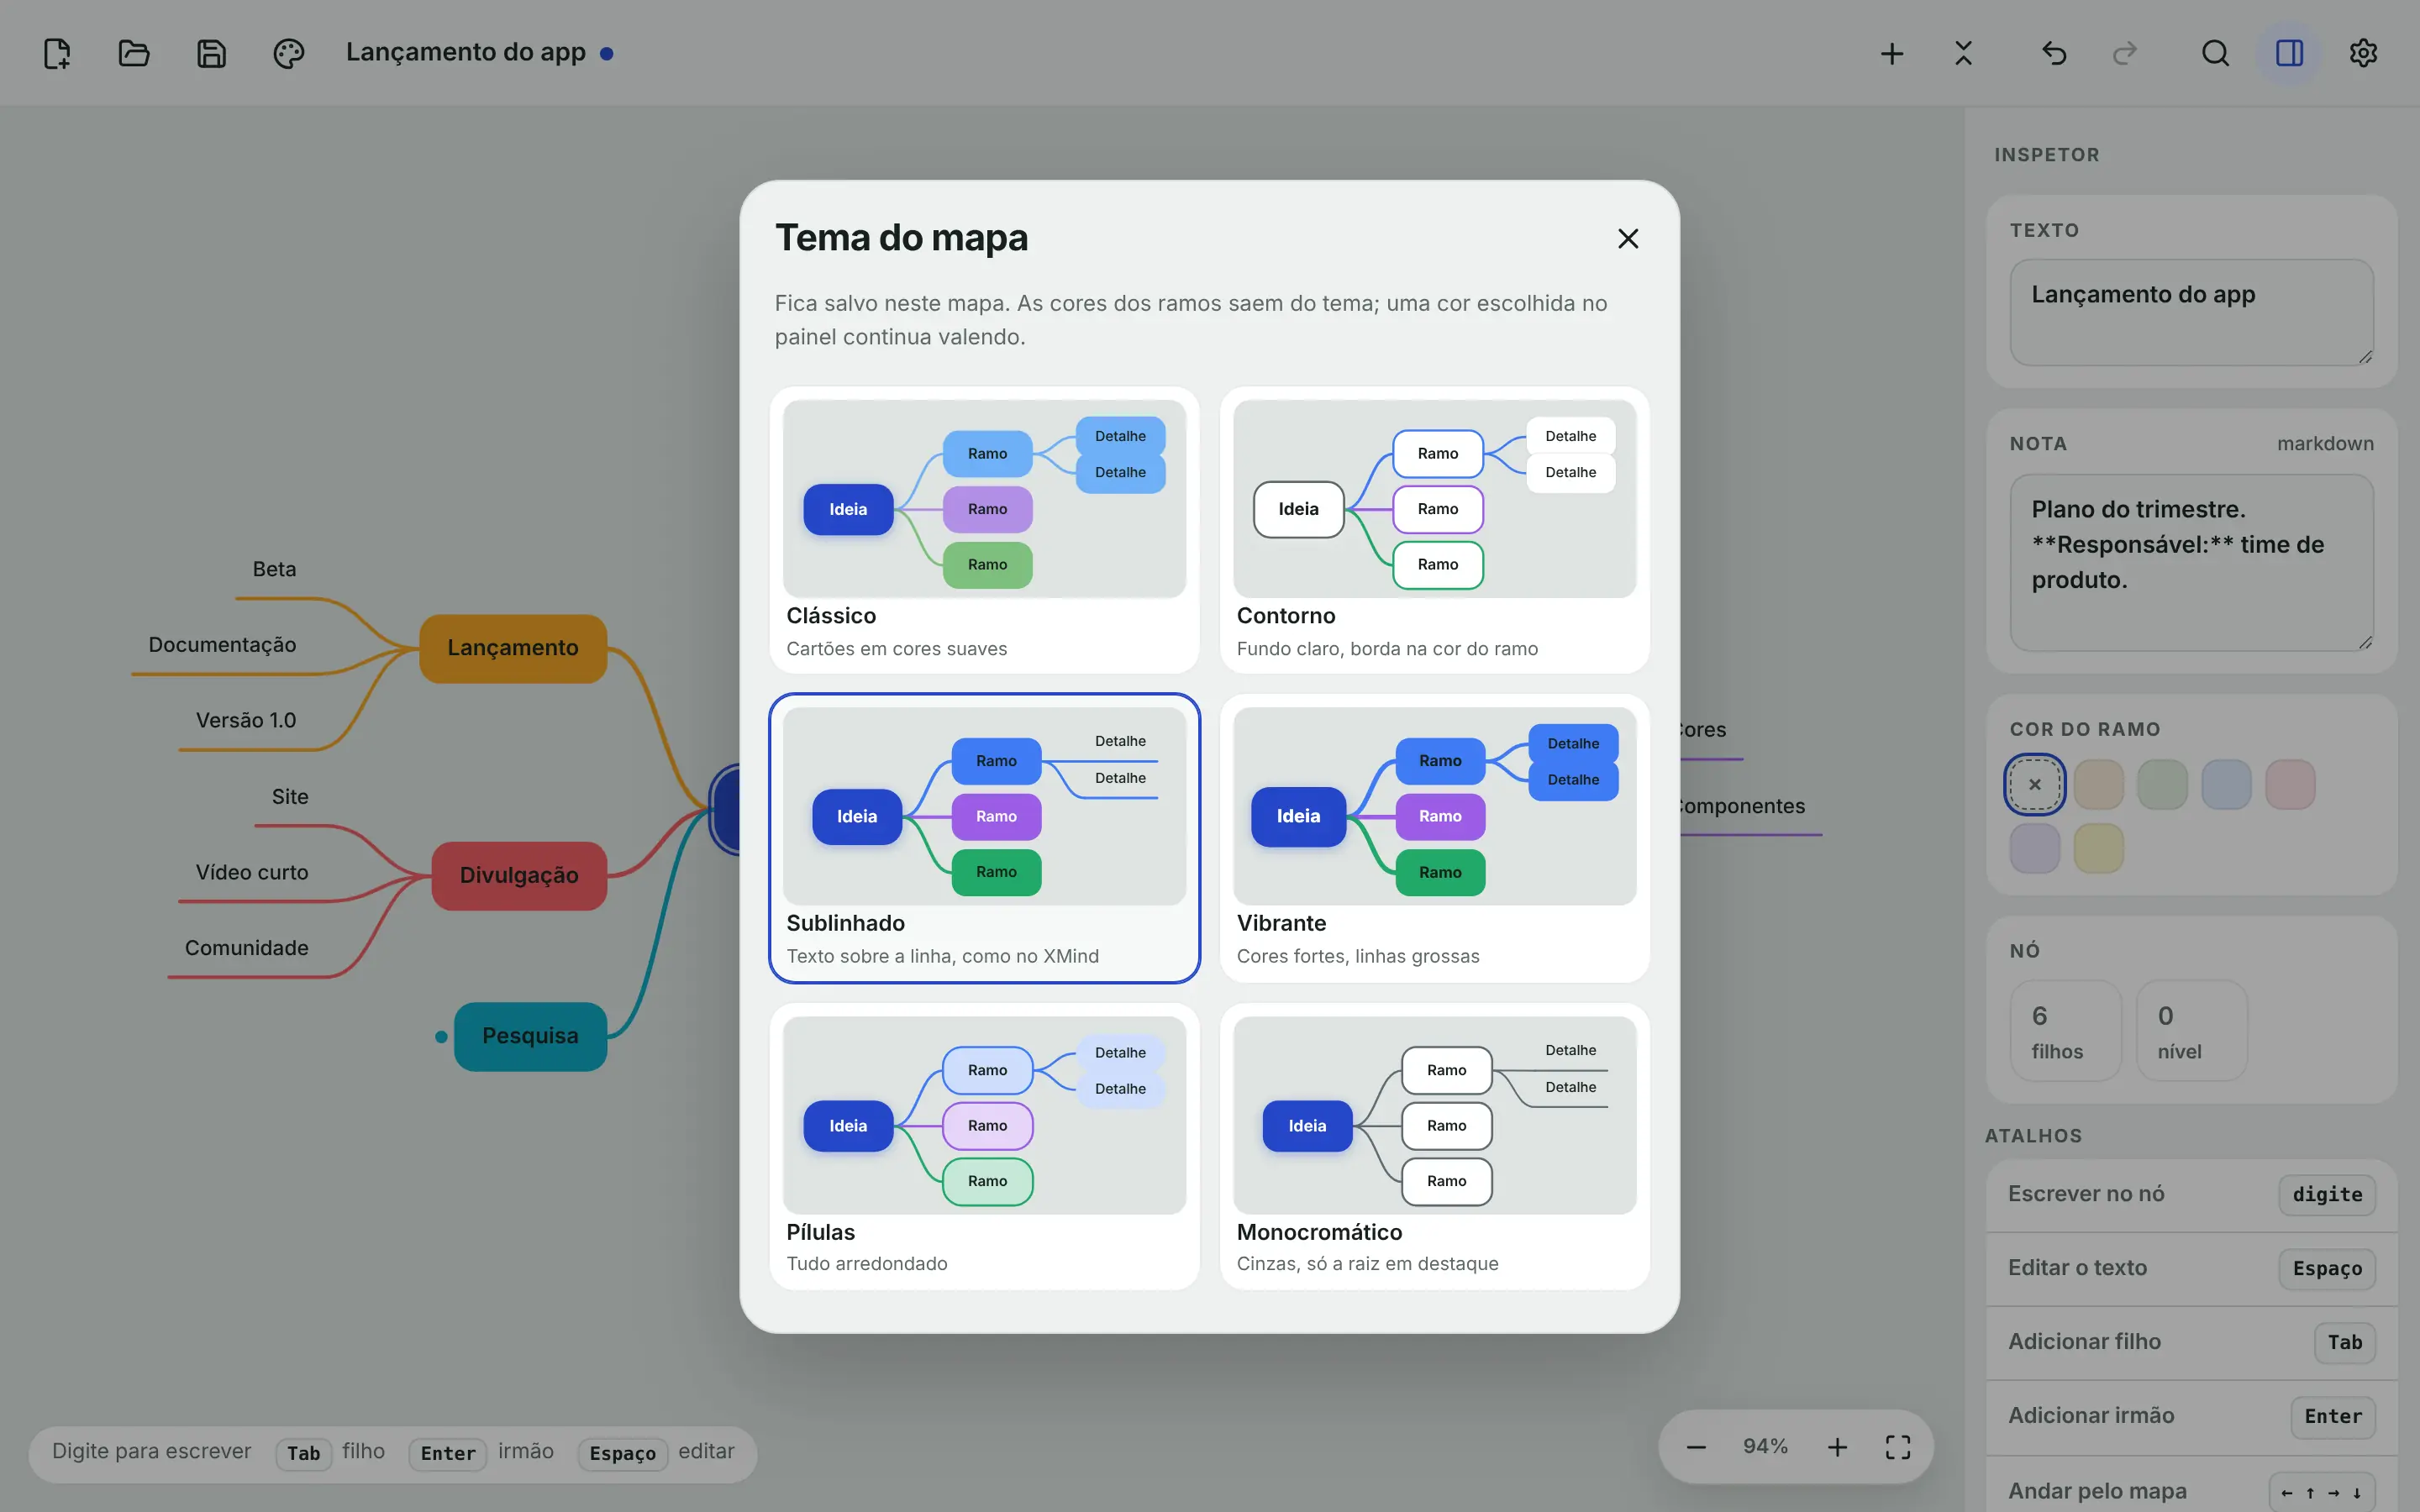The height and width of the screenshot is (1512, 2420).
Task: Pick the yellow branch color swatch
Action: pos(2099,848)
